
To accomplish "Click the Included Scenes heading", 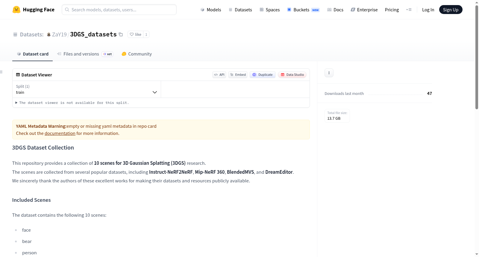I will [x=31, y=200].
